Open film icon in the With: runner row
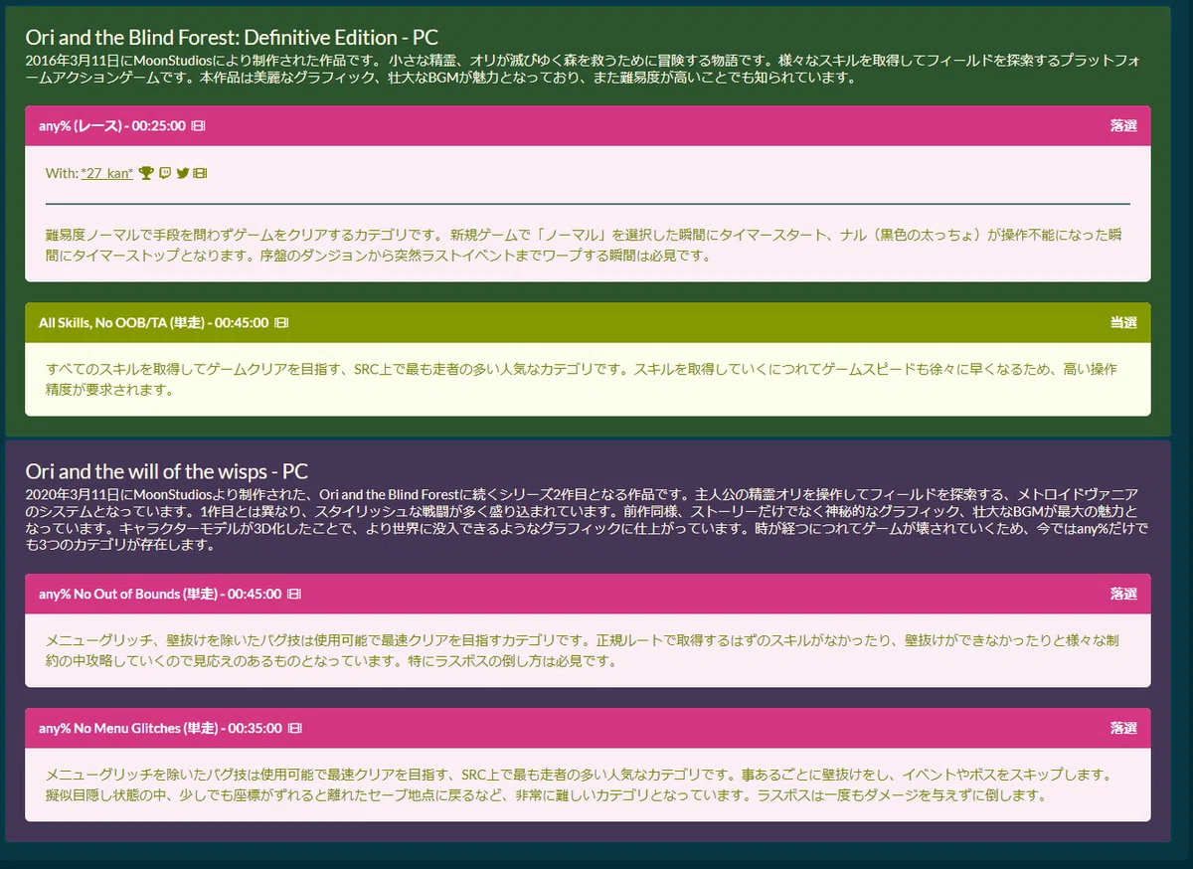 (202, 173)
